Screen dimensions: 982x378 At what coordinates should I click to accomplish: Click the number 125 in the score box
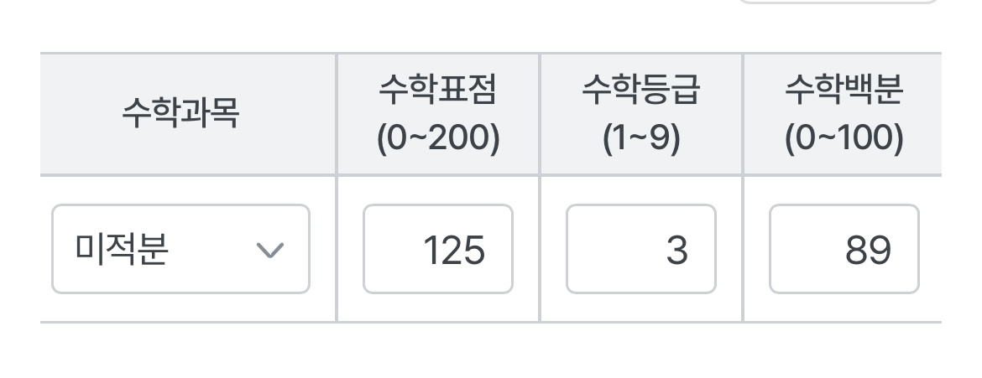click(x=454, y=250)
